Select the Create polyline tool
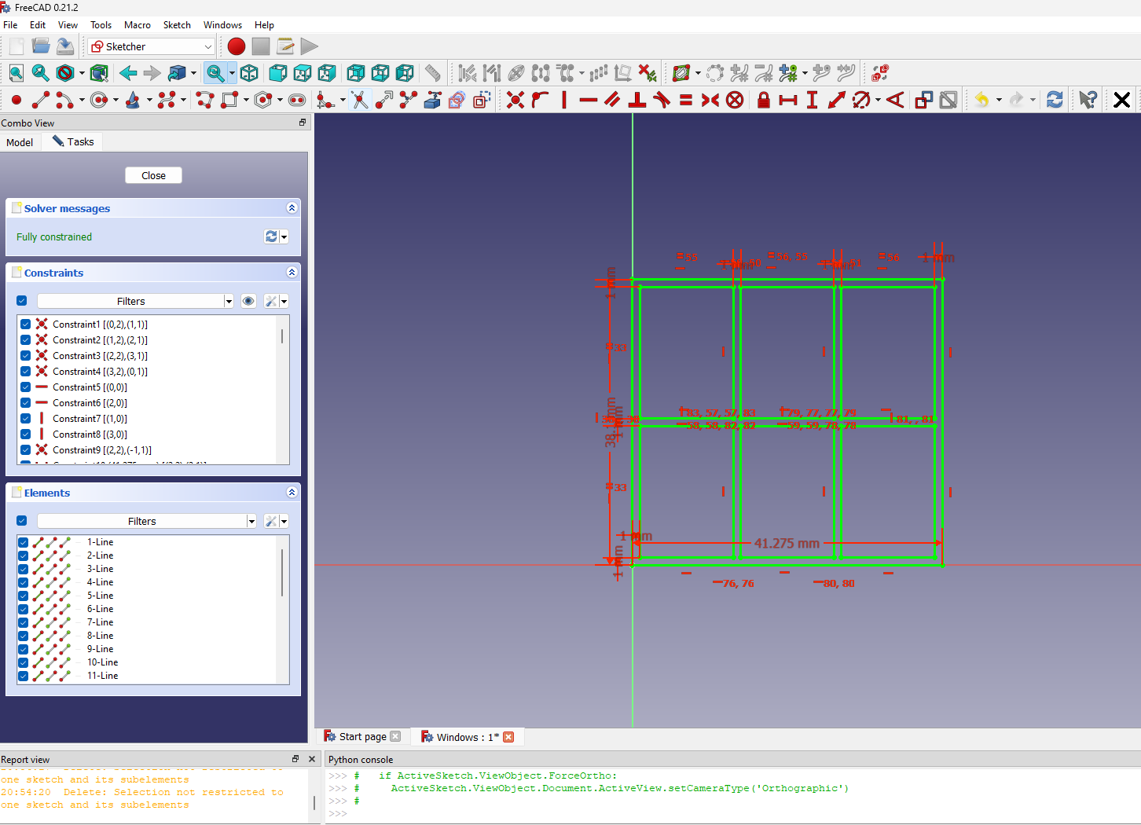Screen dimensions: 1141x825 pyautogui.click(x=205, y=100)
